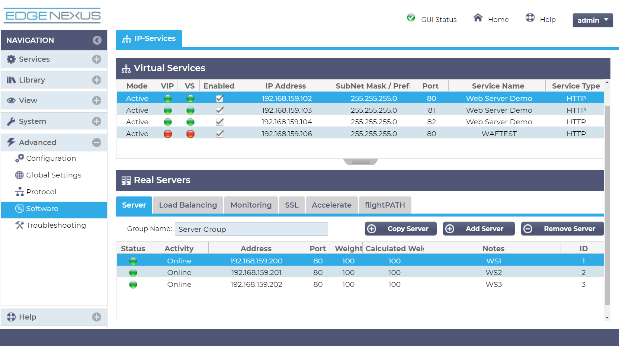The width and height of the screenshot is (619, 346).
Task: Toggle Enabled checkbox for 192.168.159.102
Action: pyautogui.click(x=220, y=99)
